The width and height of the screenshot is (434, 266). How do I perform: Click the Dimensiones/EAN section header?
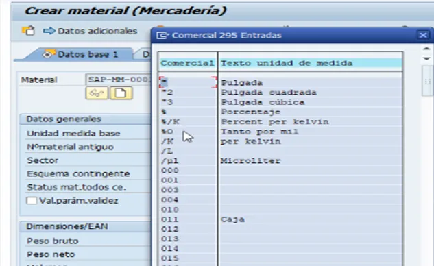click(67, 226)
